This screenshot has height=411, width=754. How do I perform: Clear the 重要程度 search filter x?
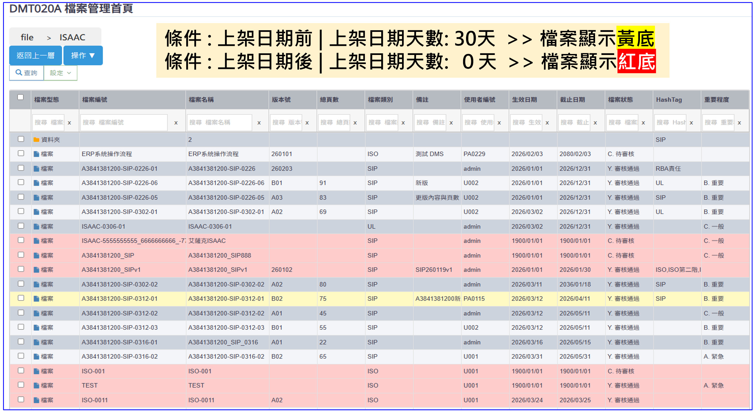point(739,123)
